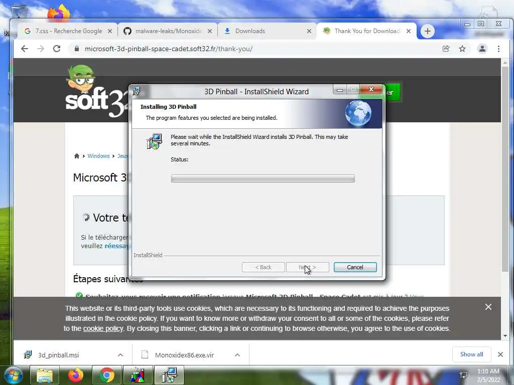The width and height of the screenshot is (514, 385).
Task: Switch to 7.css Recherche Google tab
Action: click(67, 31)
